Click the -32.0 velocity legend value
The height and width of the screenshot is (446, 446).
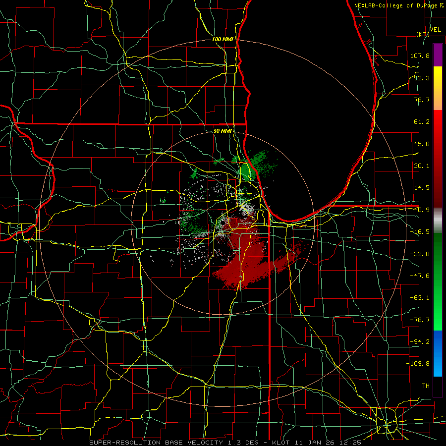(x=420, y=254)
